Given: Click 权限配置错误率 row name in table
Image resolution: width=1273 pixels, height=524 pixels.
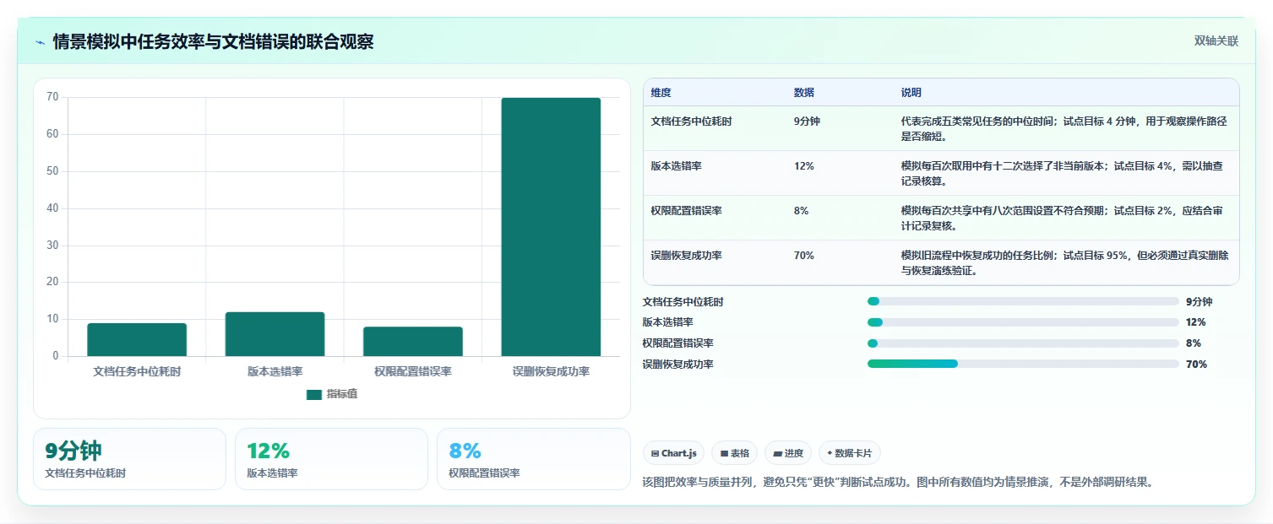Looking at the screenshot, I should click(687, 211).
